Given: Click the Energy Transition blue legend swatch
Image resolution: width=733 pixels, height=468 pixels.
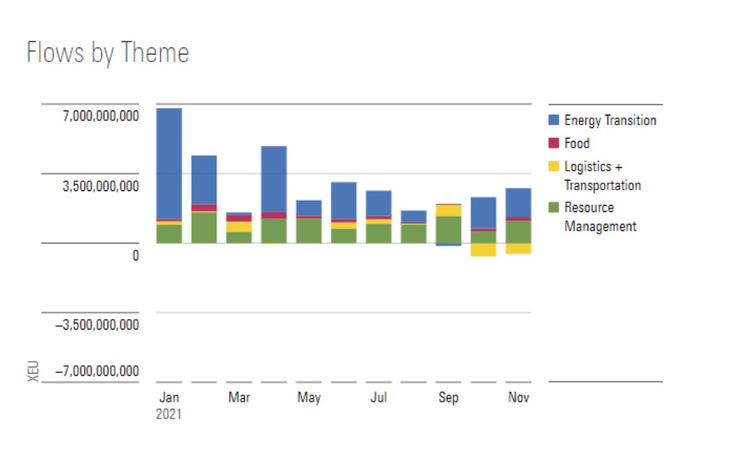Looking at the screenshot, I should click(x=554, y=120).
